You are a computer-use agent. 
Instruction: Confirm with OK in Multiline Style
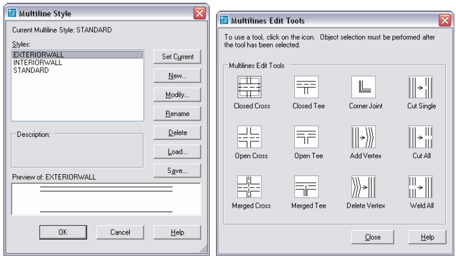63,232
